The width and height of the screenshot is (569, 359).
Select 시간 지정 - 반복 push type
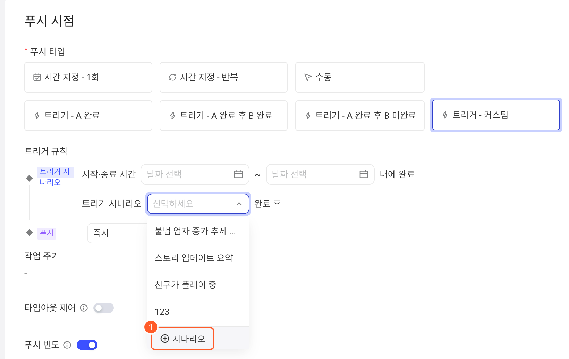point(224,77)
